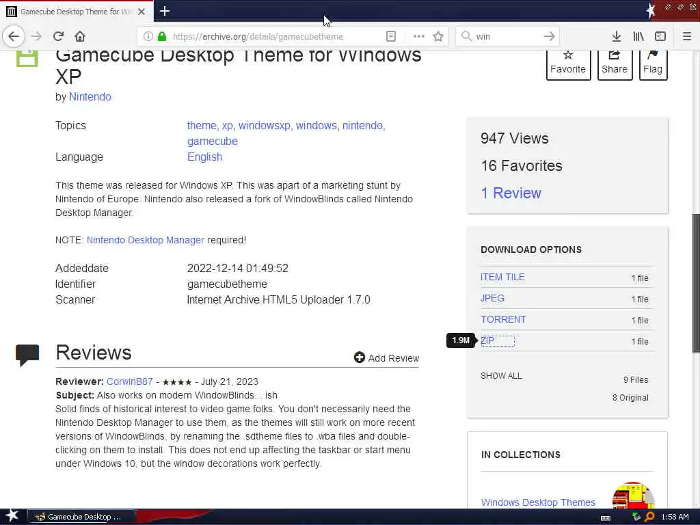Download the ZIP file option
This screenshot has height=525, width=700.
click(x=487, y=340)
